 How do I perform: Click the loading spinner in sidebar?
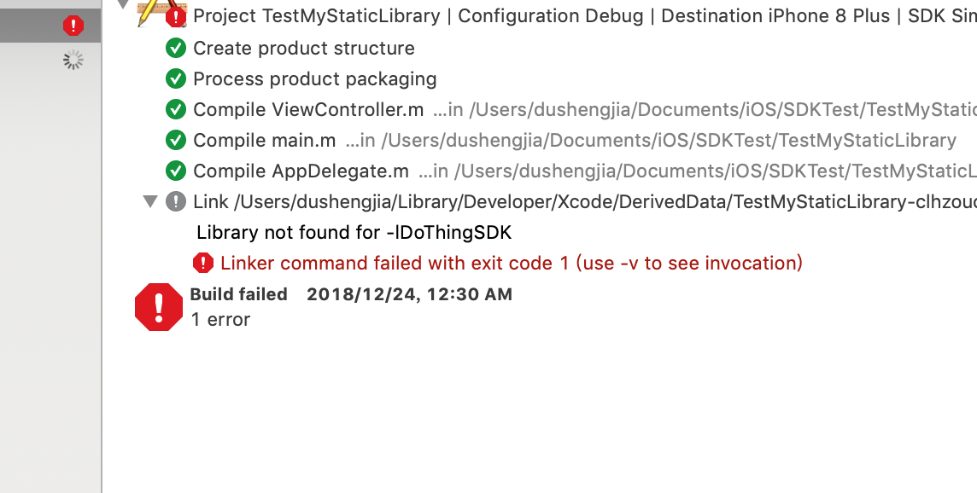[x=73, y=61]
